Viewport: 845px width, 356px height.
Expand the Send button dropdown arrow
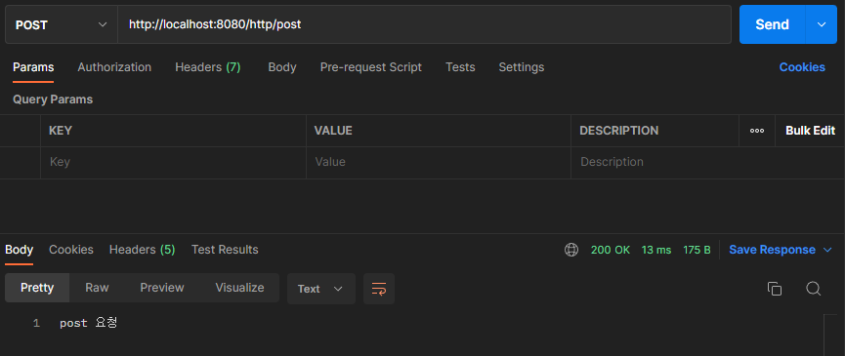point(822,24)
